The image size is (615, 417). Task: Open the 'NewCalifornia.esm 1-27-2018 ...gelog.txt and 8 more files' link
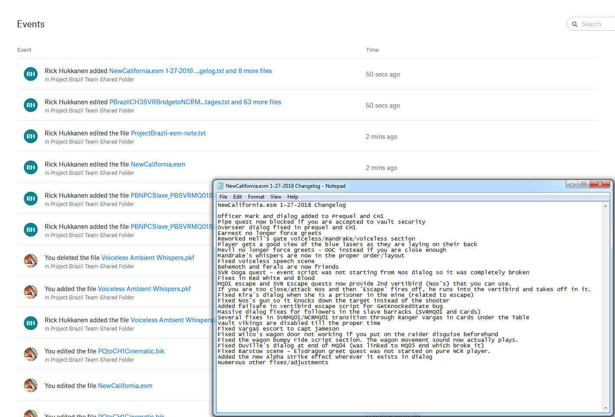pyautogui.click(x=190, y=71)
